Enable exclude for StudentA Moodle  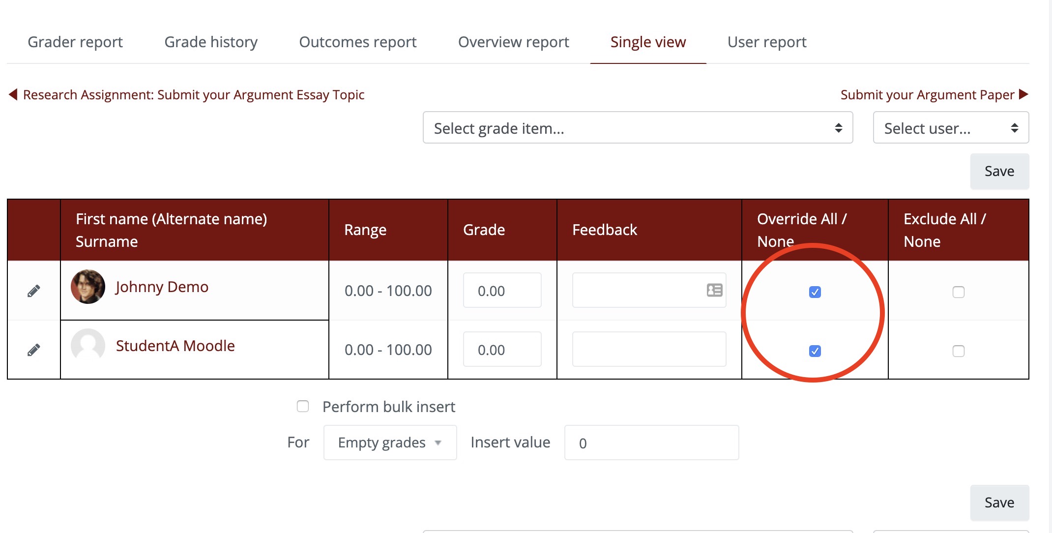(x=958, y=351)
